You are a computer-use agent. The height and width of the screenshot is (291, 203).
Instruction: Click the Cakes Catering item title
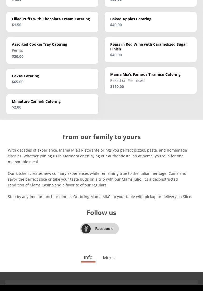pyautogui.click(x=25, y=76)
